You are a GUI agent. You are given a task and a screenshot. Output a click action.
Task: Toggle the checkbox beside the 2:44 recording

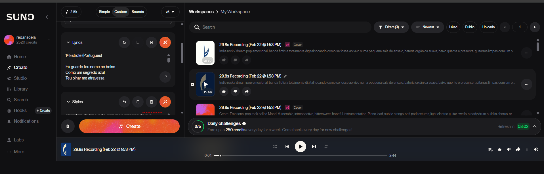192,84
